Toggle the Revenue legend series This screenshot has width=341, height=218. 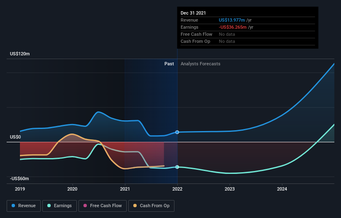[x=24, y=206]
